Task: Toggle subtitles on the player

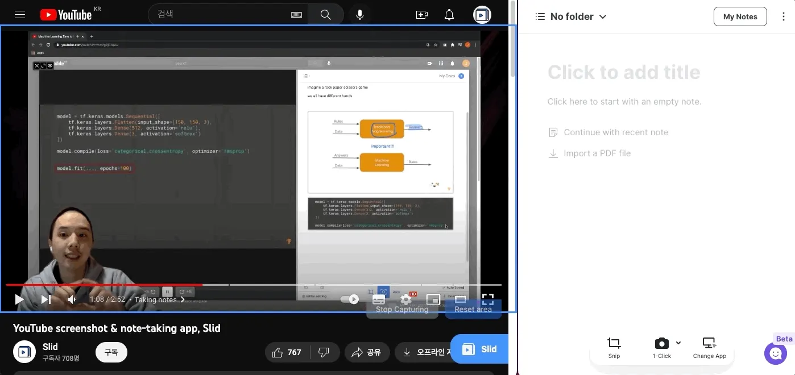Action: [379, 299]
